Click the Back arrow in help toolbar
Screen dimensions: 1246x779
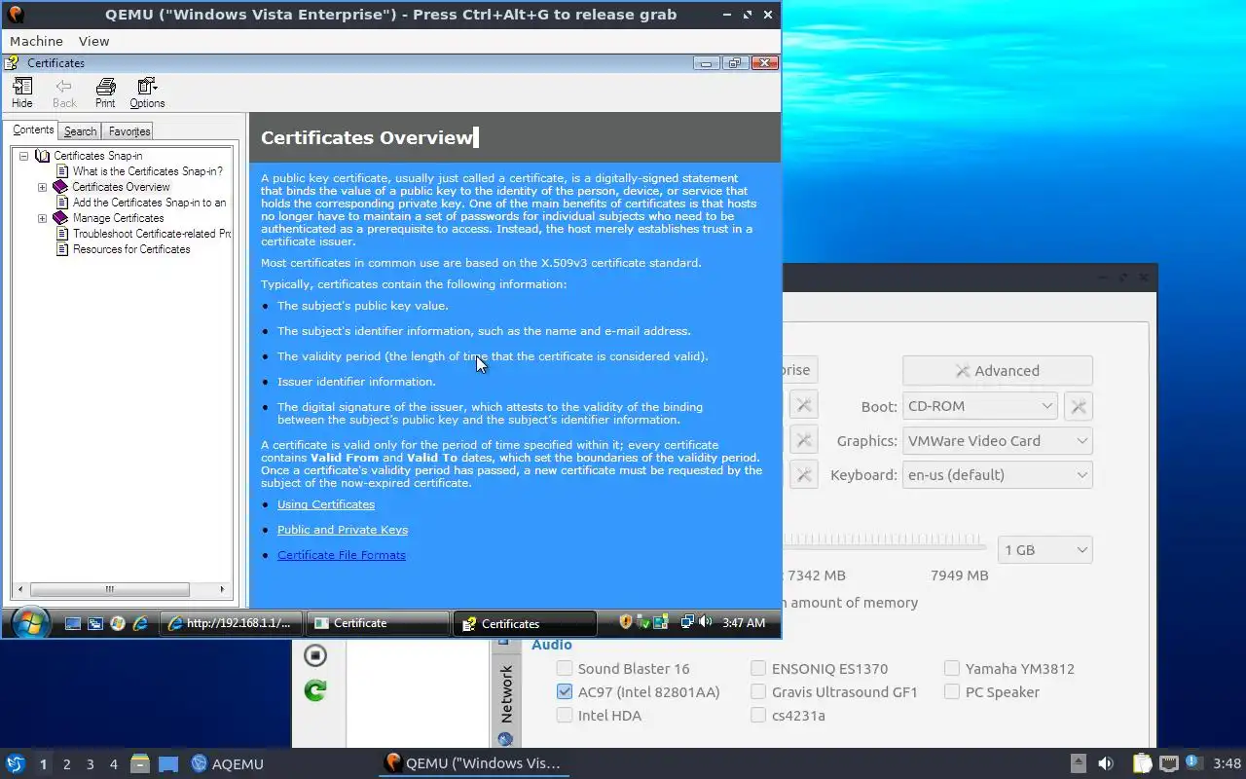[x=64, y=93]
